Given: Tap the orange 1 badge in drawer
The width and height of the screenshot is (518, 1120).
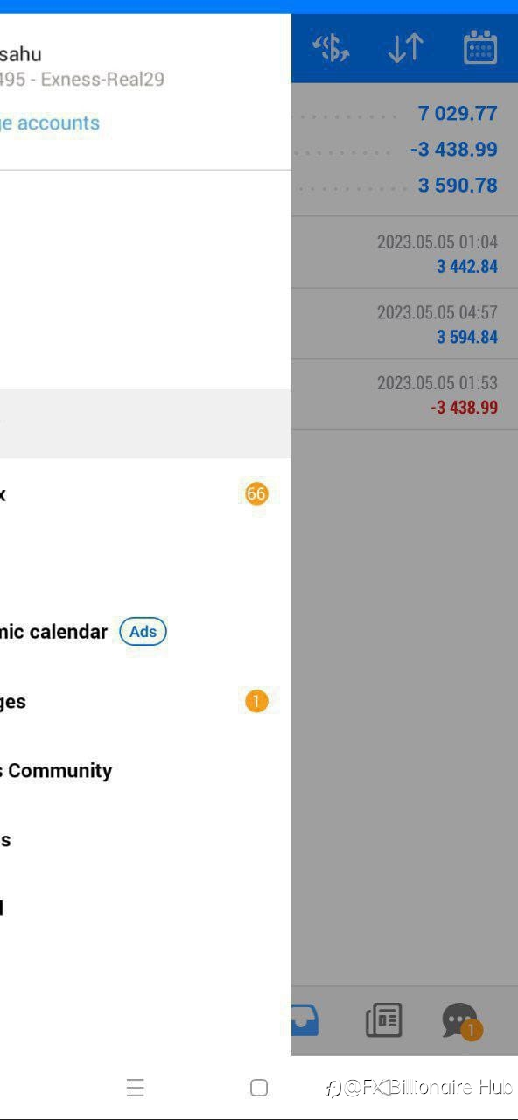Looking at the screenshot, I should pyautogui.click(x=256, y=701).
